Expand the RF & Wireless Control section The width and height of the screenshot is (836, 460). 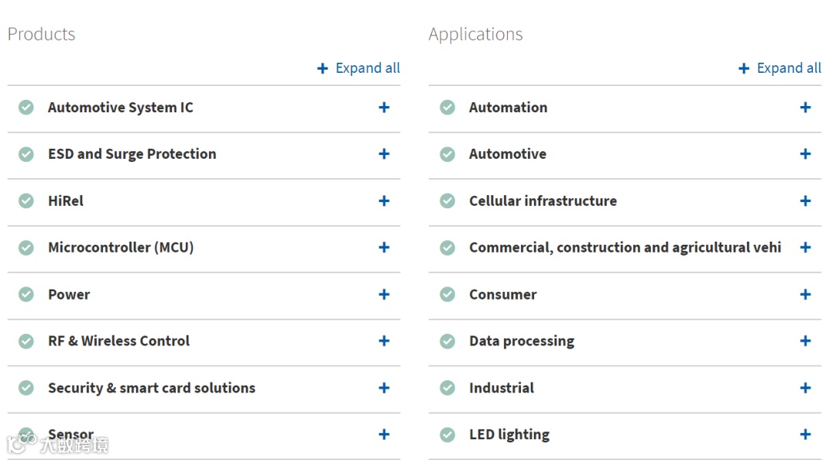[384, 341]
